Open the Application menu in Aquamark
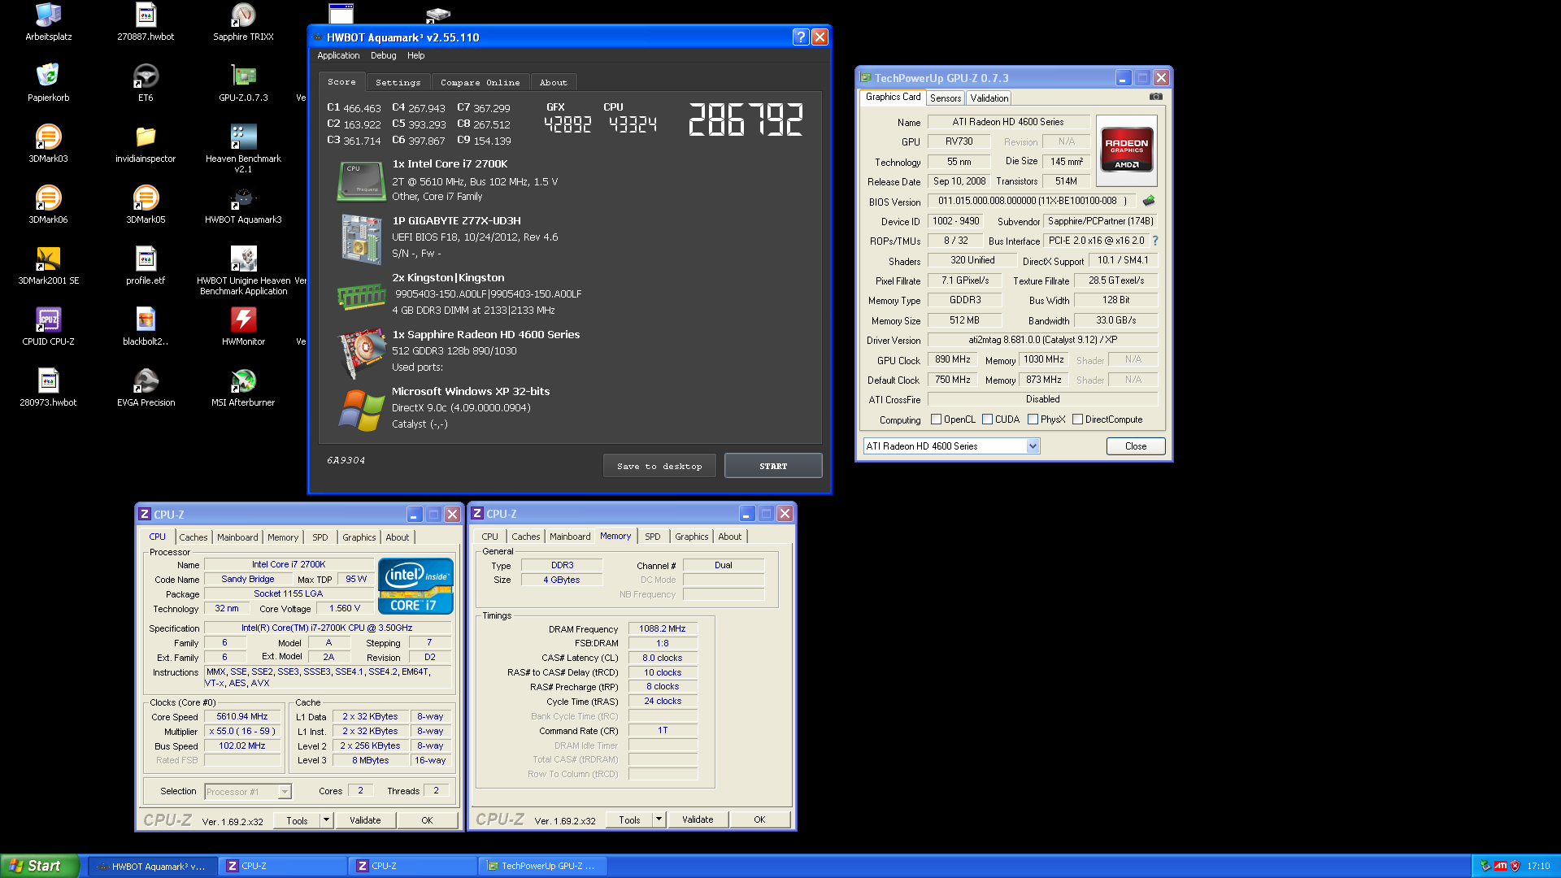Screen dimensions: 1561x878 pos(338,55)
